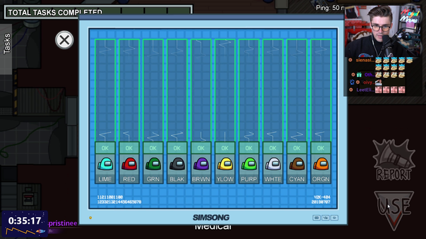The image size is (426, 239).
Task: Click the LeetEli chat username
Action: (x=365, y=90)
